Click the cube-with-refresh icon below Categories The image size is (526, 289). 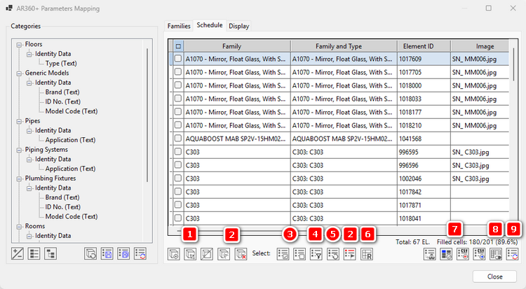(90, 253)
